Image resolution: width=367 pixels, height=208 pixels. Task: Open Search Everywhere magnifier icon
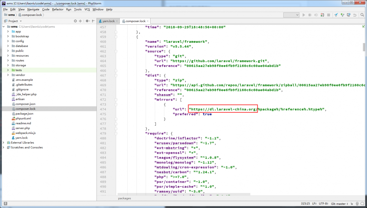pos(362,15)
